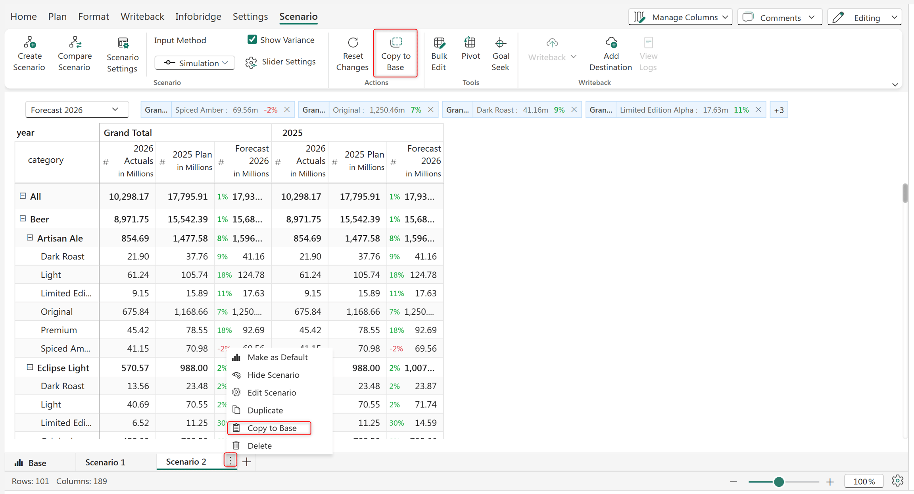Select the Scenario 1 sheet tab
Image resolution: width=914 pixels, height=494 pixels.
pos(105,462)
